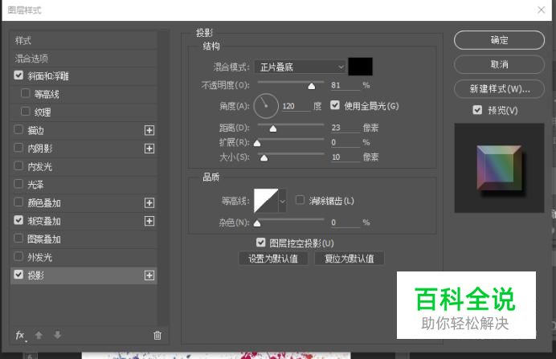Click the distance value field showing 23
Screen dimensions: 556x359
345,128
